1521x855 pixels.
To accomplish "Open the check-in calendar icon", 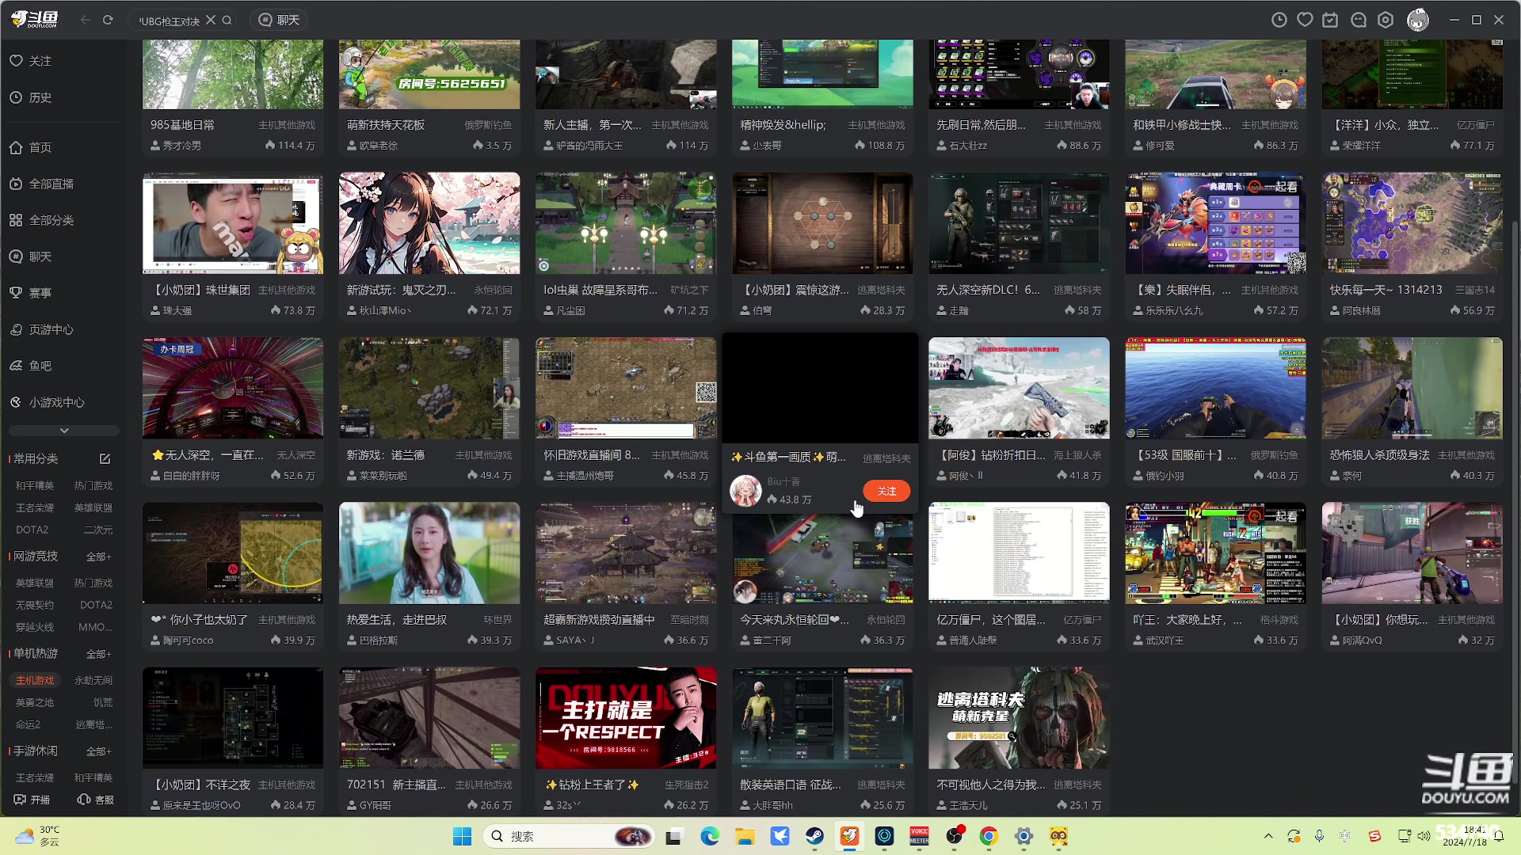I will pos(1331,19).
